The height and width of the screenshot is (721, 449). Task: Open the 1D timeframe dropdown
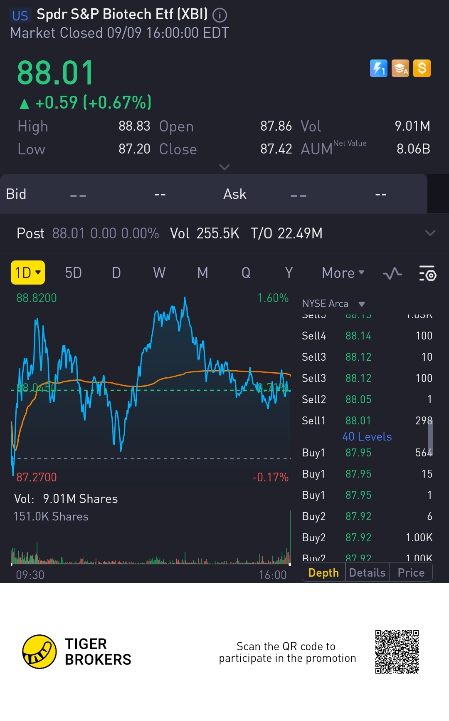coord(28,273)
